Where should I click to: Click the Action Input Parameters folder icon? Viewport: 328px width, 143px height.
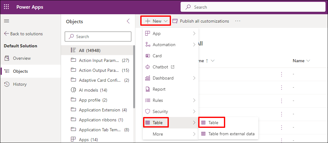(73, 60)
